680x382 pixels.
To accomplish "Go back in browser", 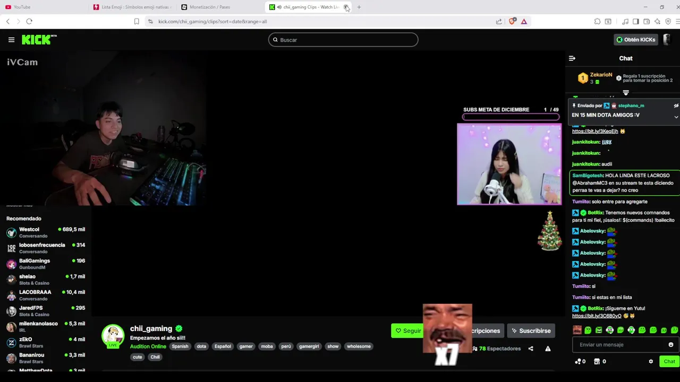I will [x=8, y=22].
